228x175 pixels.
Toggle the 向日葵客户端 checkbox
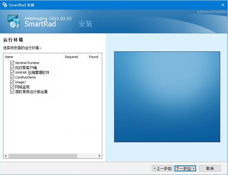12,68
